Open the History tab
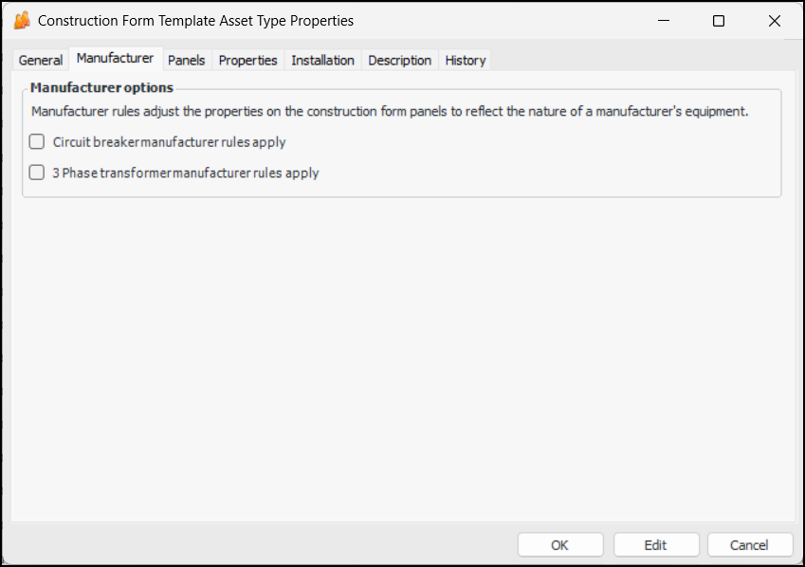Image resolution: width=805 pixels, height=567 pixels. [466, 60]
